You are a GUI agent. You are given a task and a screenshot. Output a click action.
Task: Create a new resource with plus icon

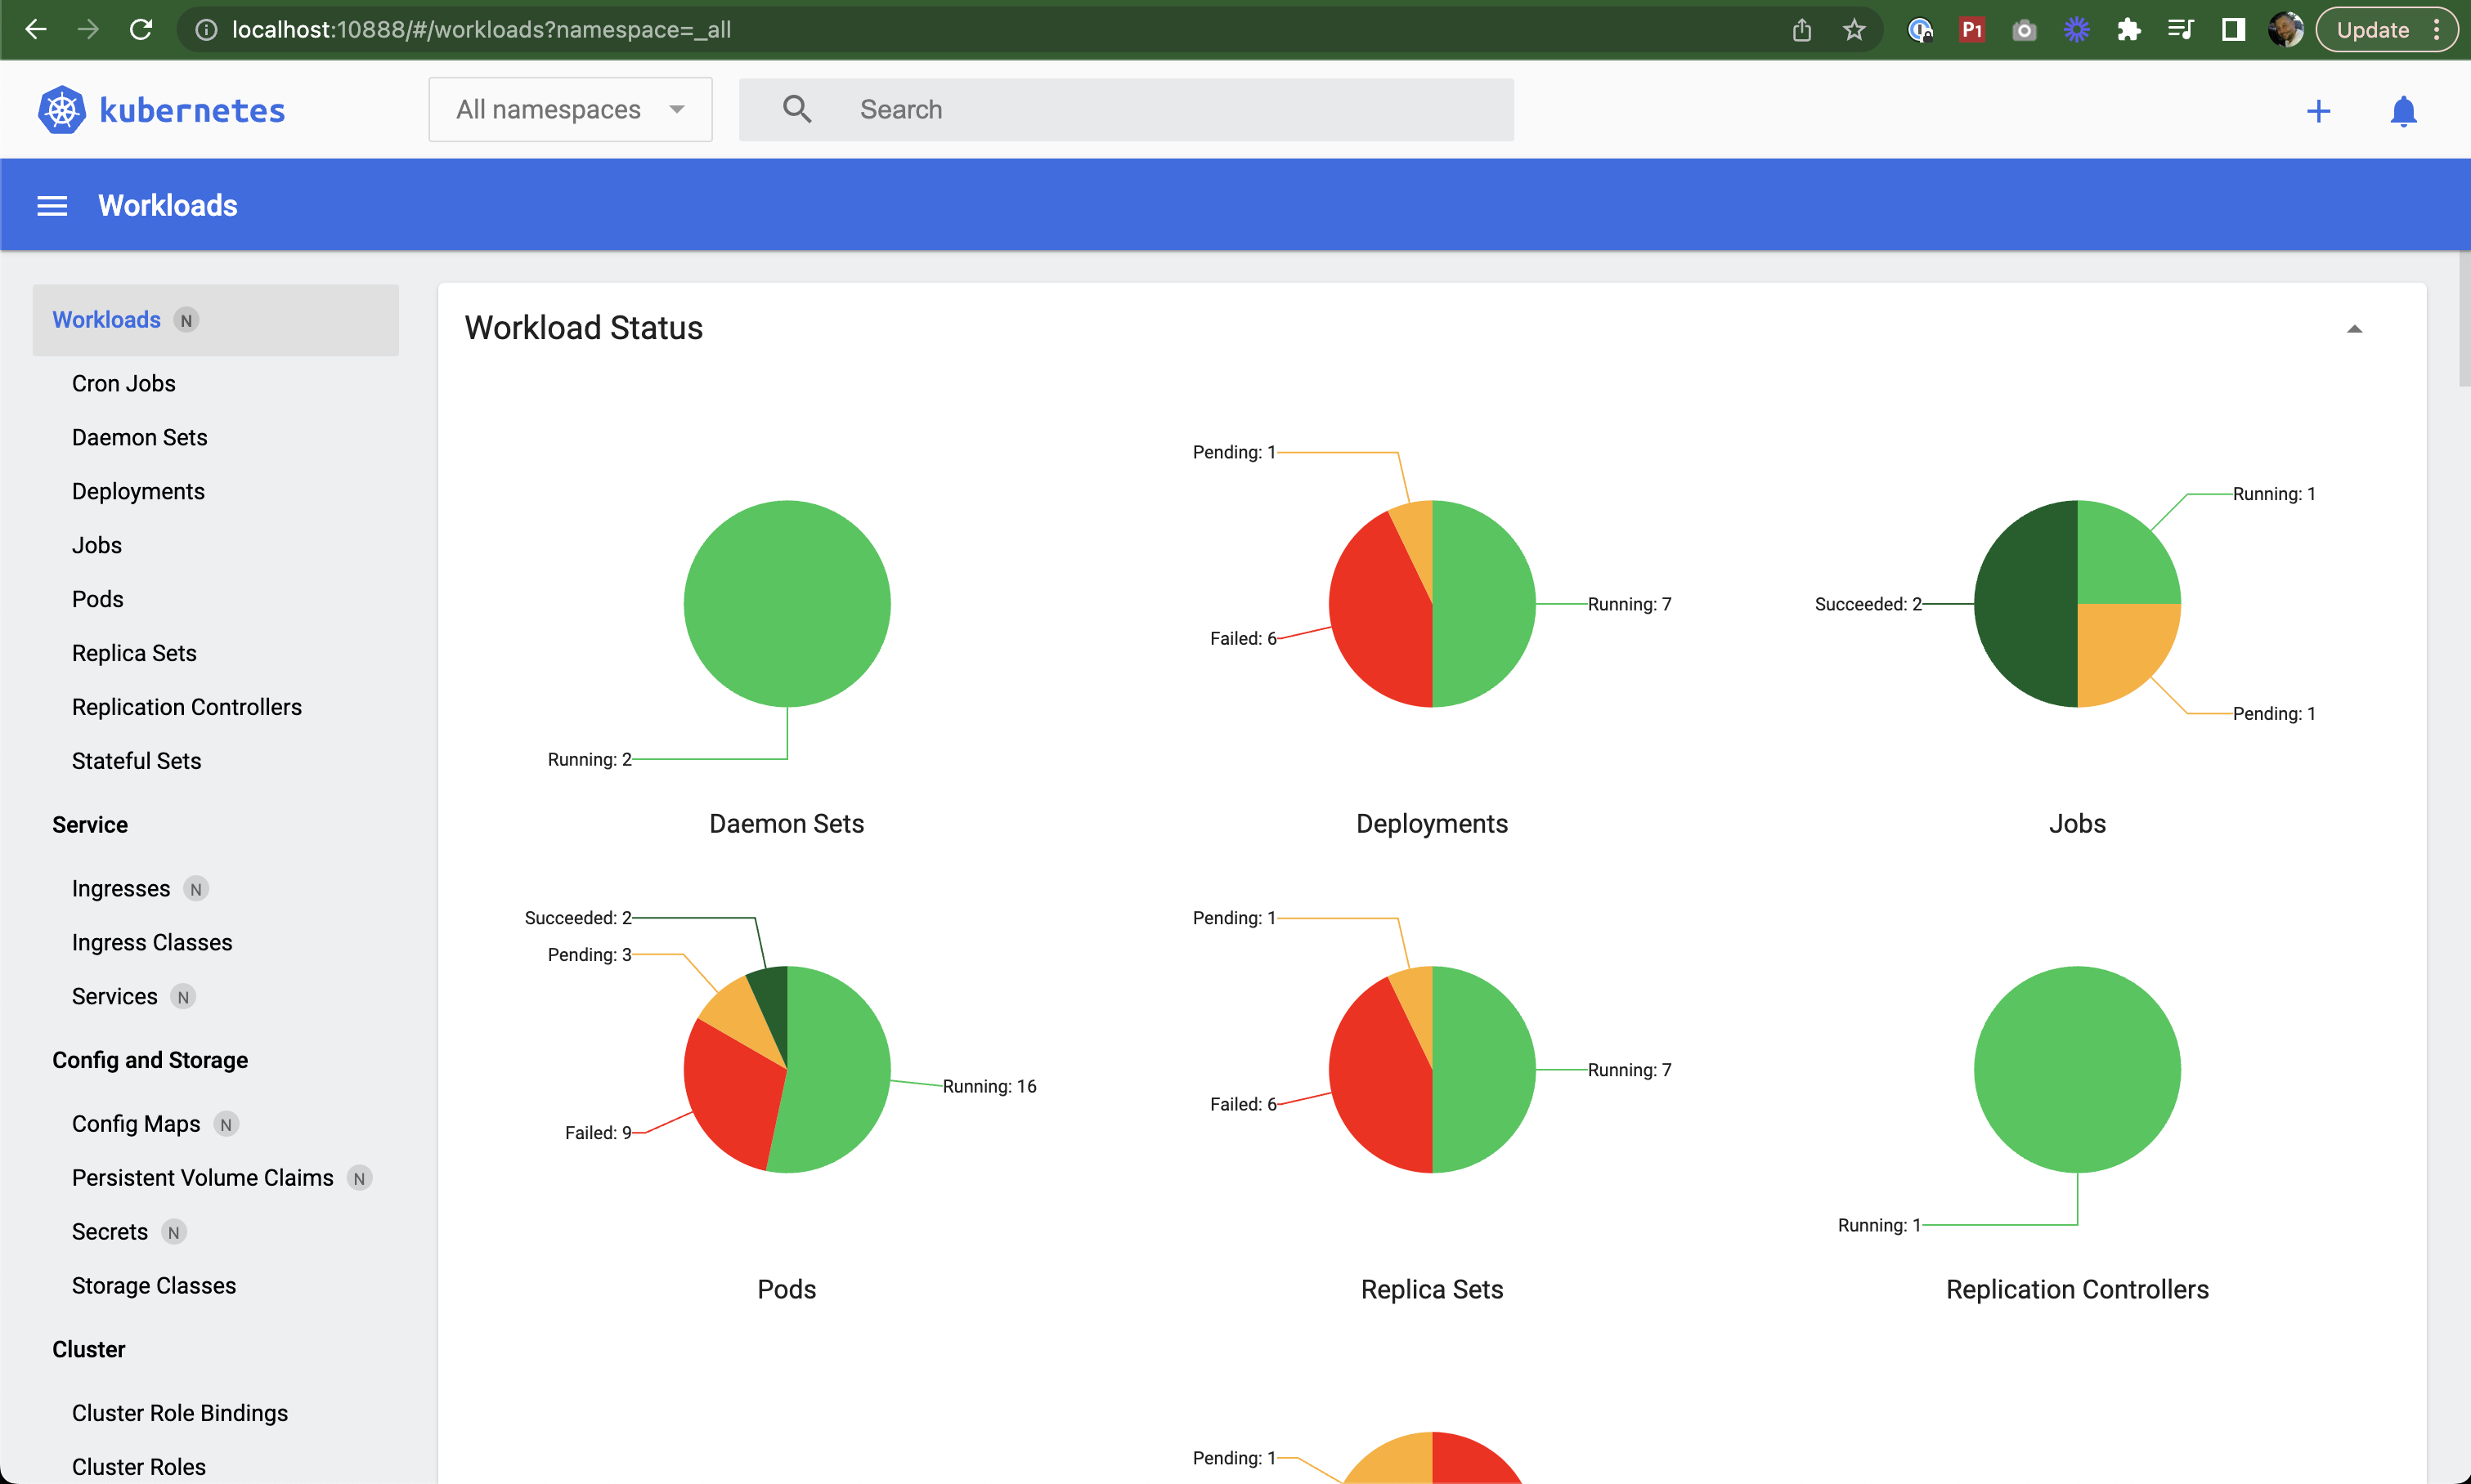(2318, 111)
